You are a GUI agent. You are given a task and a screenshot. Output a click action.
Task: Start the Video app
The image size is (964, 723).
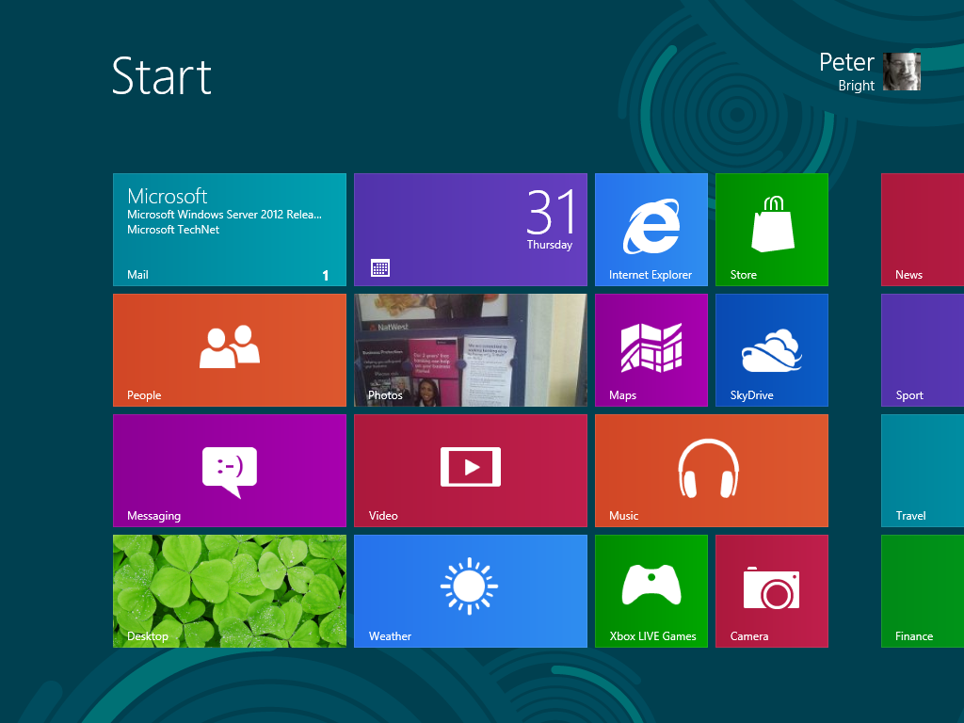pyautogui.click(x=470, y=470)
